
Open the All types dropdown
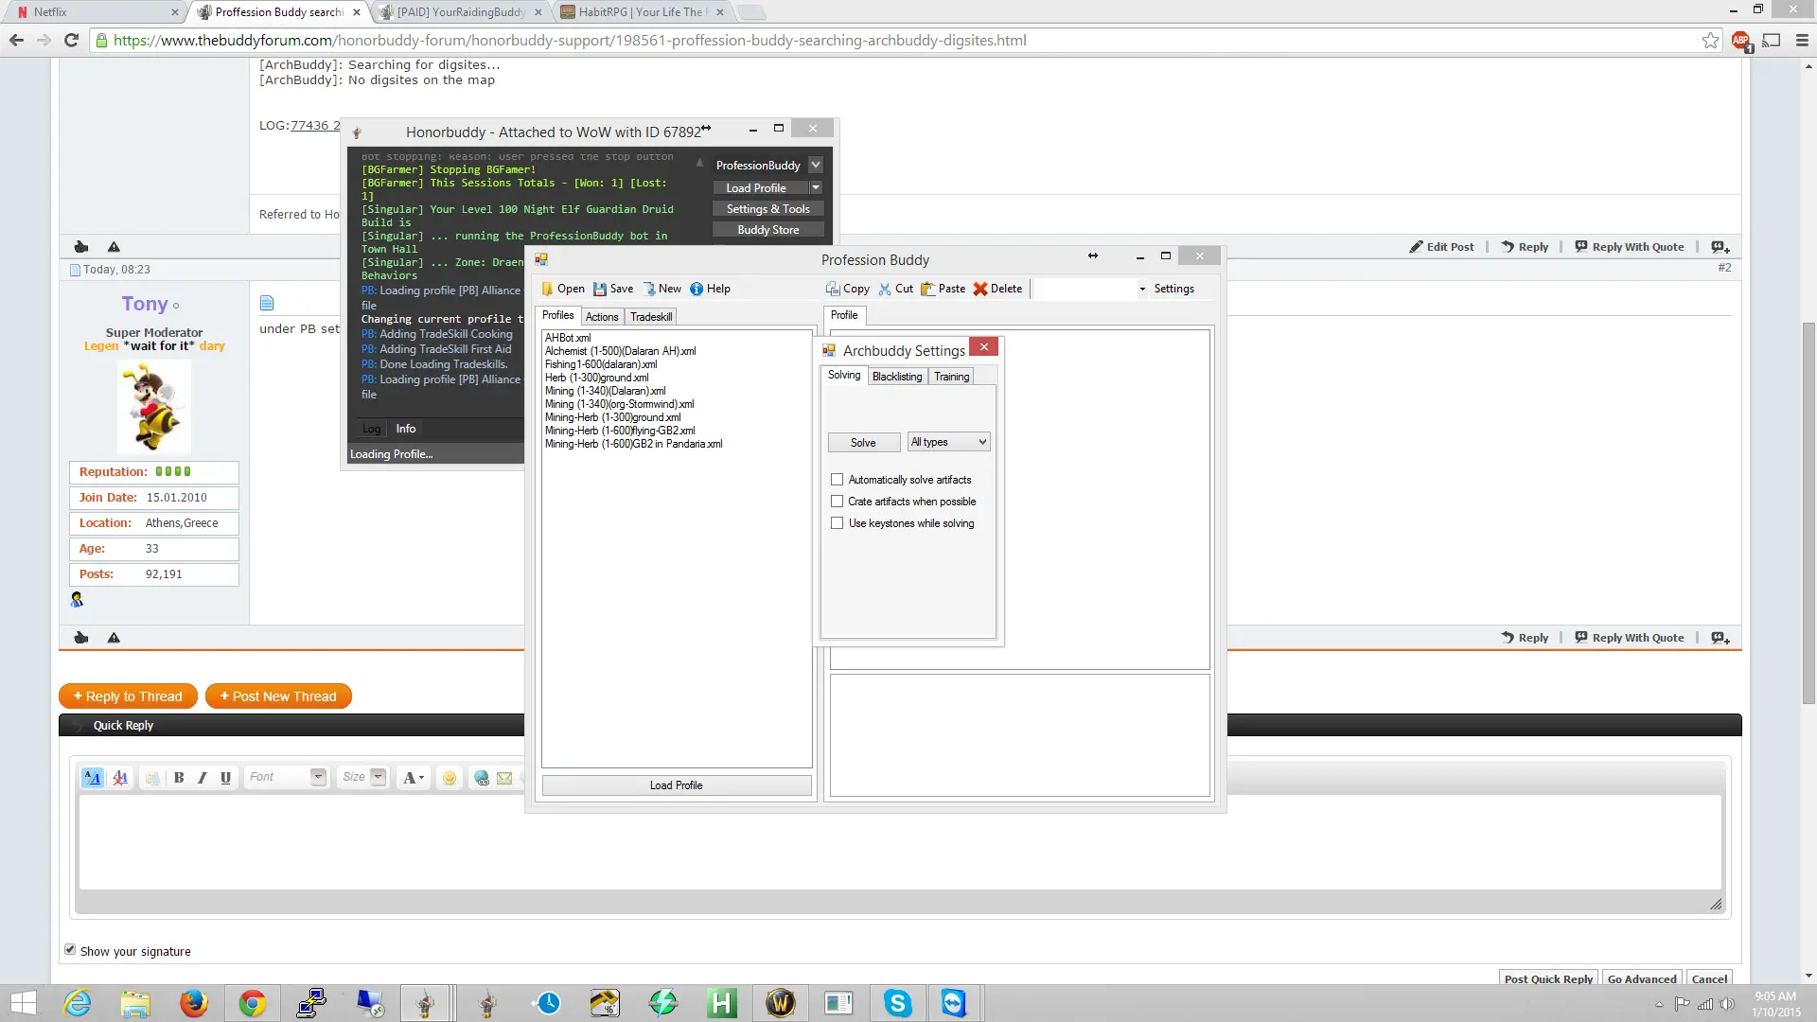pos(948,442)
